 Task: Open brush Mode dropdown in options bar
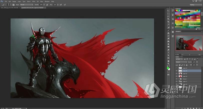coord(27,5)
